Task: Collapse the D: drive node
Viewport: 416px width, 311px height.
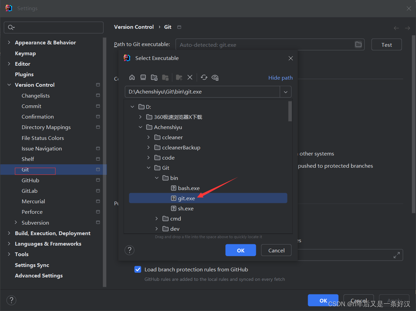Action: [x=132, y=107]
